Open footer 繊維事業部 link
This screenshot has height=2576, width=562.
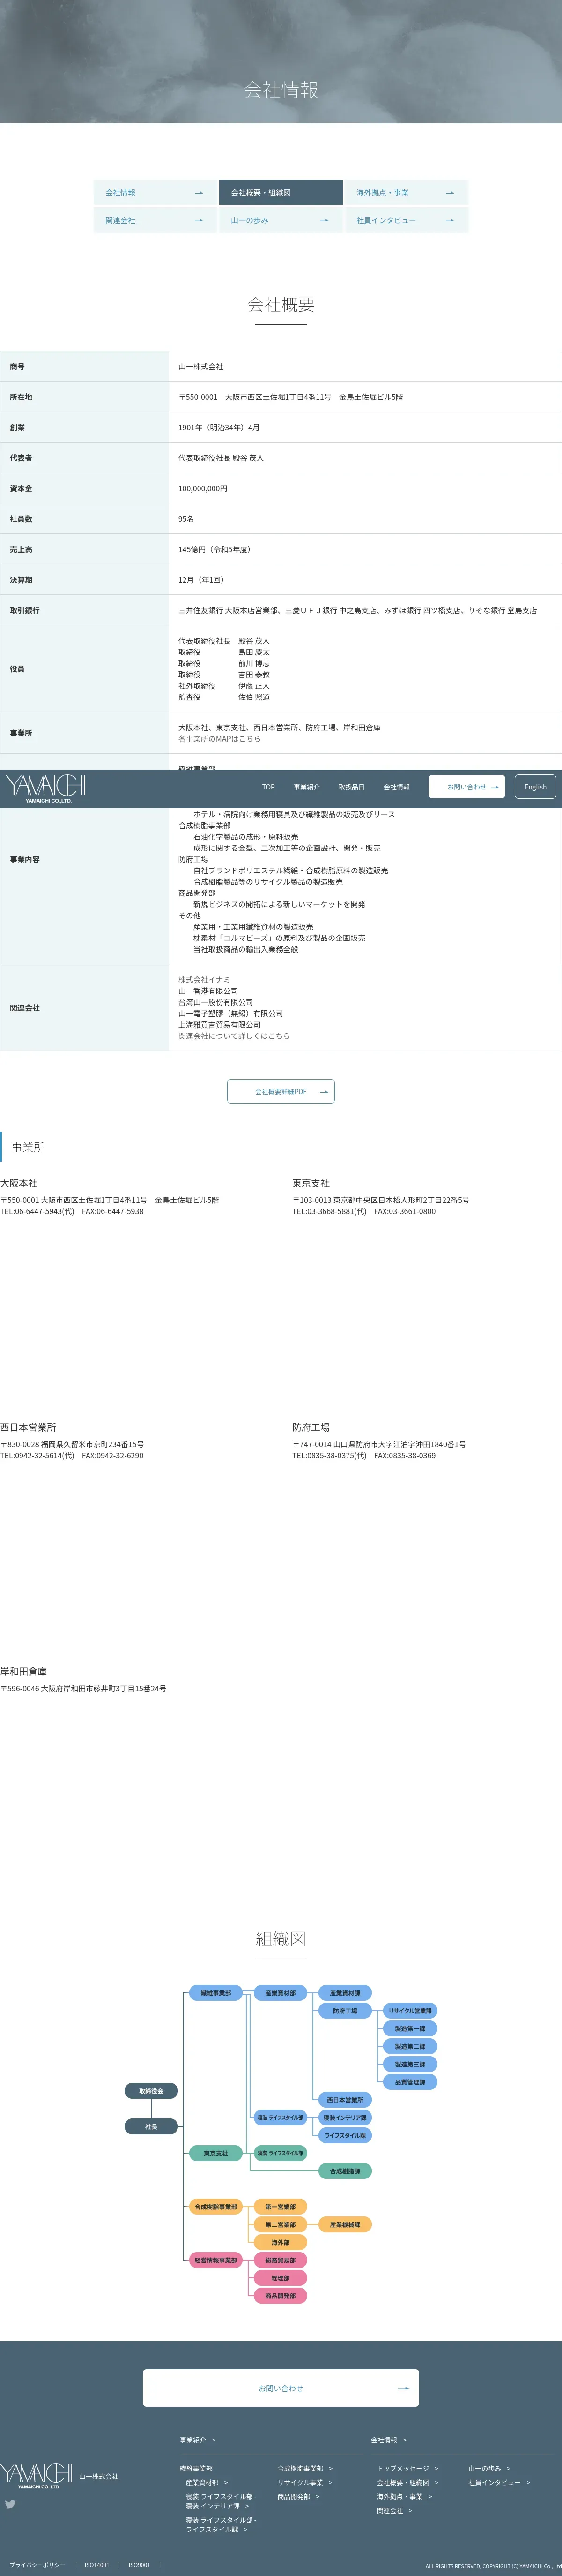pos(197,2468)
